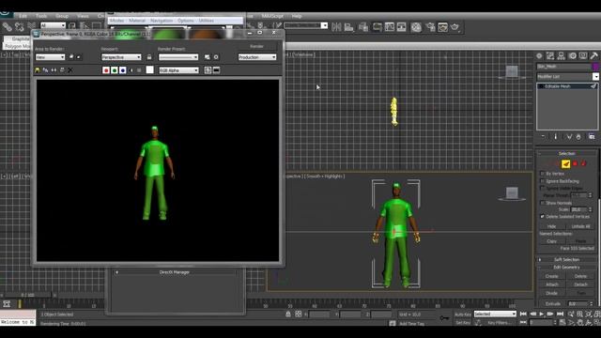The image size is (601, 338).
Task: Collapse the Edit Geometry rollout
Action: [x=566, y=267]
